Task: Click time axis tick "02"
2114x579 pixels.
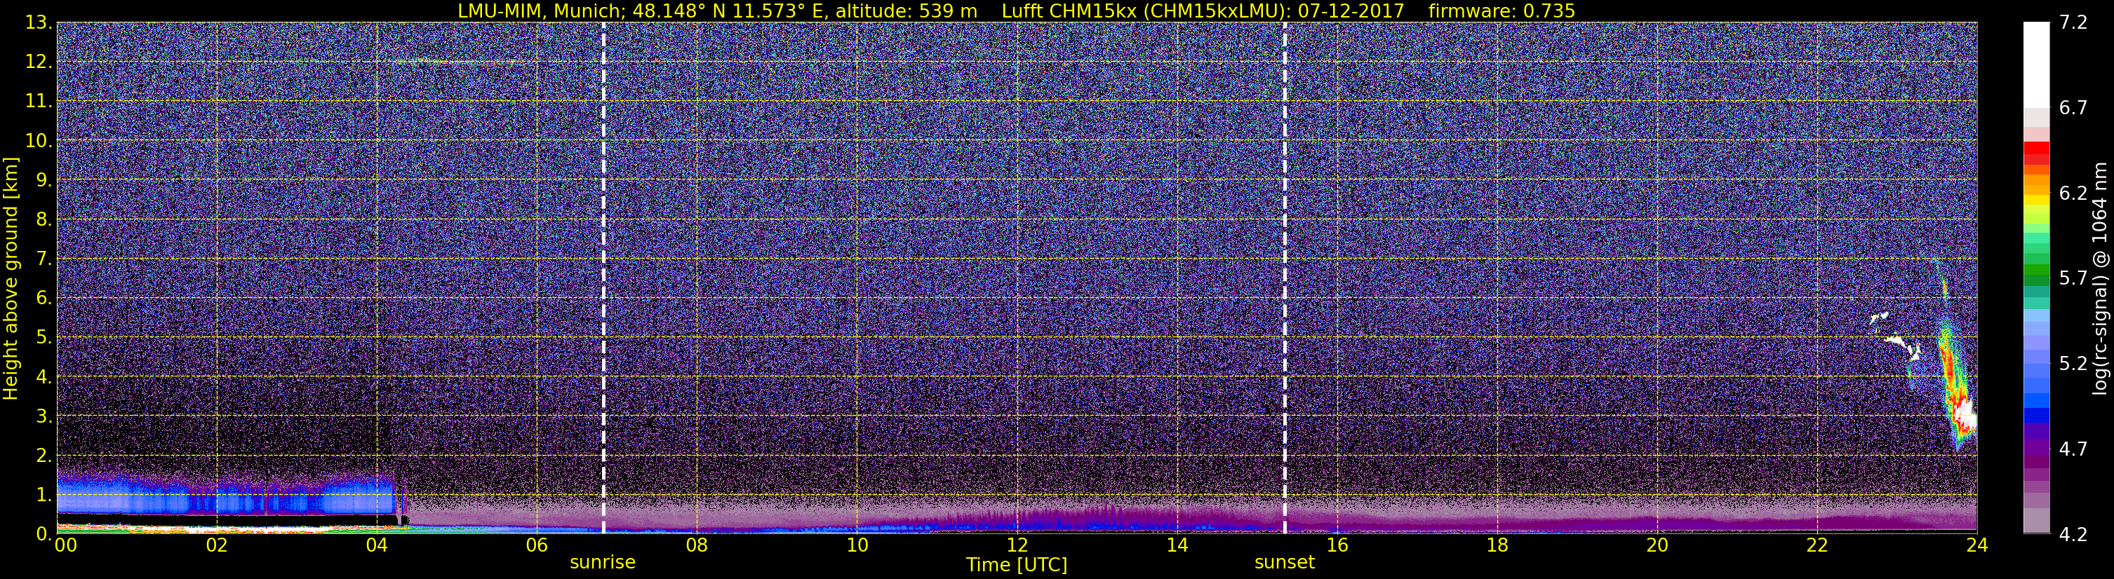Action: point(217,545)
